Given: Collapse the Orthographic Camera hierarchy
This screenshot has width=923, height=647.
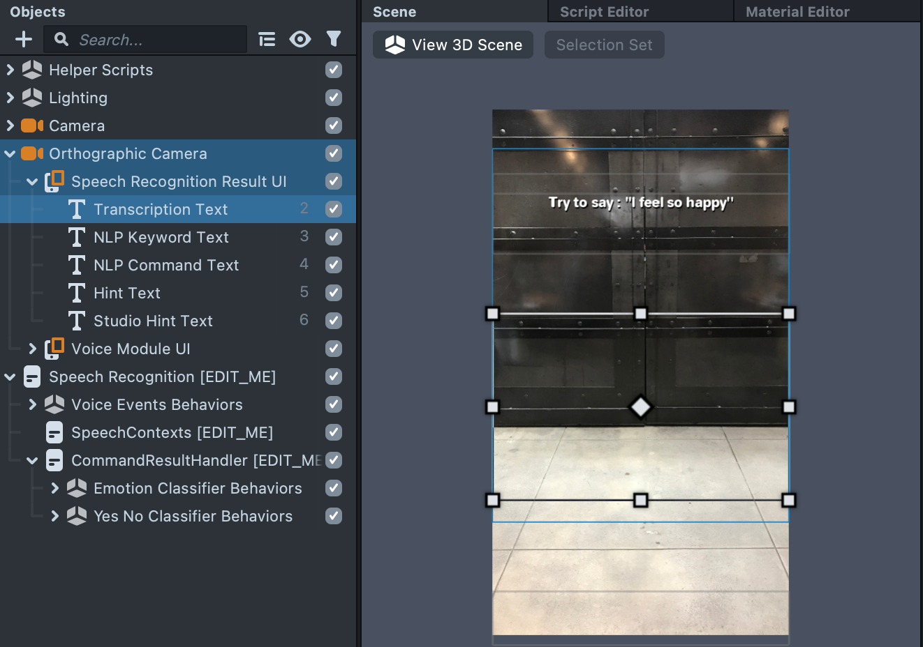Looking at the screenshot, I should 10,153.
